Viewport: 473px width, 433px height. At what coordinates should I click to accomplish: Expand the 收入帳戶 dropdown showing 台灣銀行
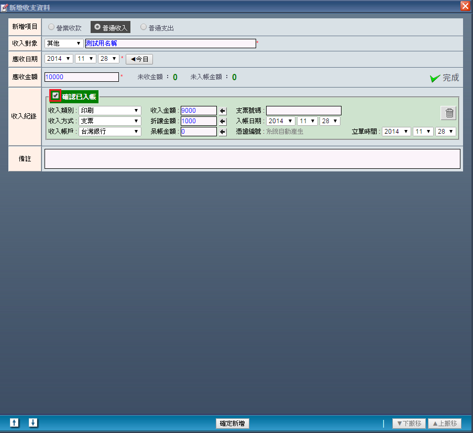click(x=109, y=132)
